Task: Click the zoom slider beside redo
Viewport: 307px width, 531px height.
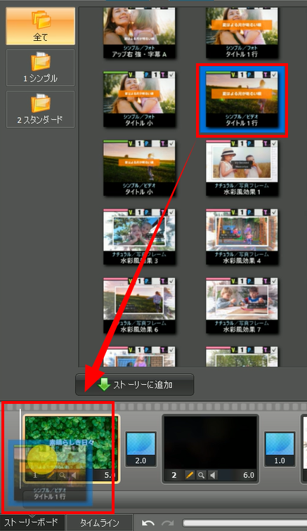Action: (244, 523)
